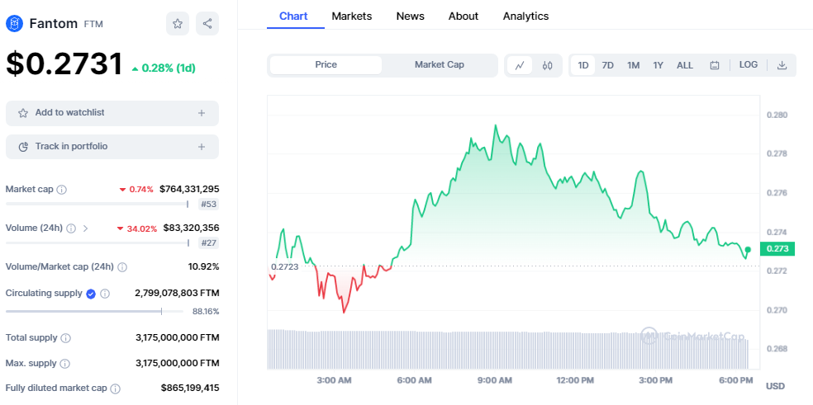Click the Fantom logo icon
813x405 pixels.
tap(15, 23)
